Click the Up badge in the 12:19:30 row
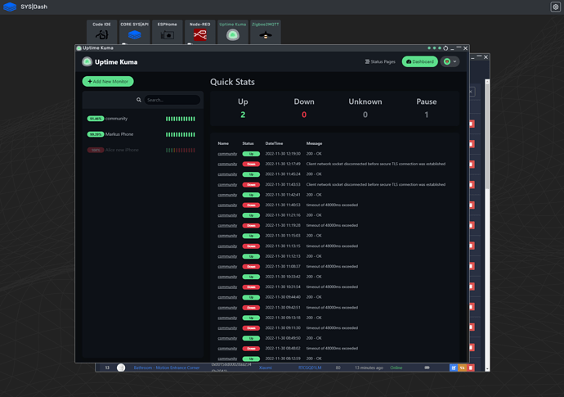The image size is (564, 397). coord(251,154)
